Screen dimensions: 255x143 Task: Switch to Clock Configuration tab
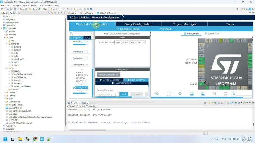click(x=138, y=24)
